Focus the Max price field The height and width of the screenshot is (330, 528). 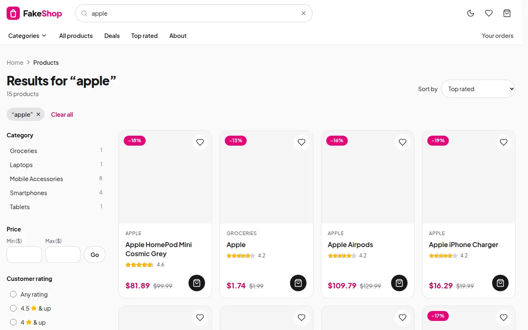(x=63, y=255)
